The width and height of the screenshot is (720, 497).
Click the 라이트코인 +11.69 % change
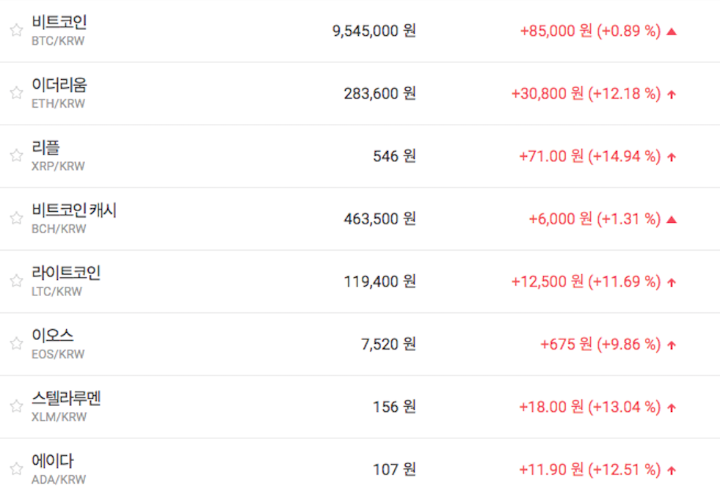tap(625, 281)
